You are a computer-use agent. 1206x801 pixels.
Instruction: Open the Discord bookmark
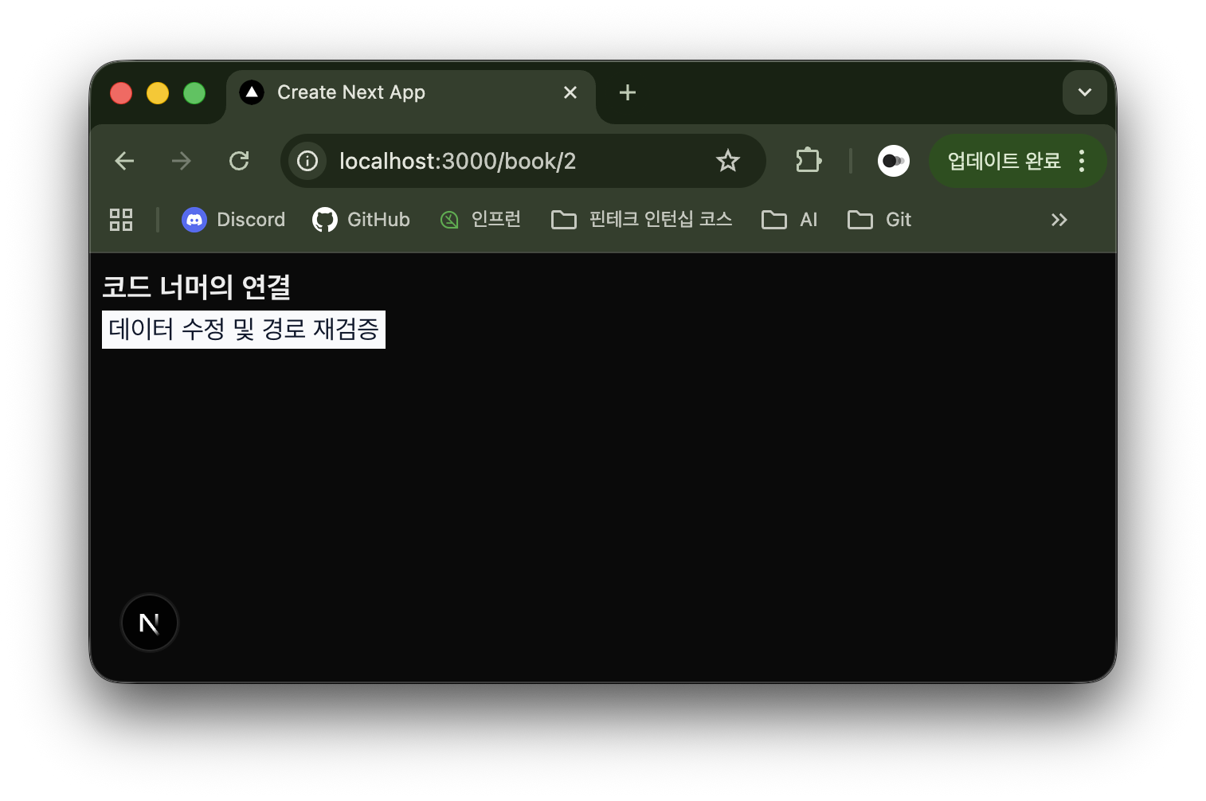(233, 220)
